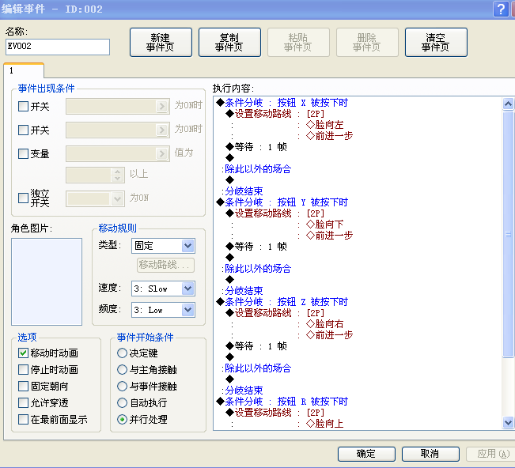Screen dimensions: 515x468
Task: Select the line 条件分歧：按钮 Z 被按下时
Action: [x=282, y=302]
